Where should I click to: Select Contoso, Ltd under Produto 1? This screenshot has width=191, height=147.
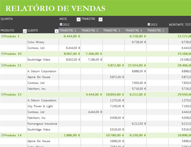36,48
